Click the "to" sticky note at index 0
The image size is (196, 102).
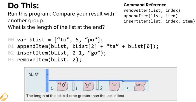[x=62, y=86]
